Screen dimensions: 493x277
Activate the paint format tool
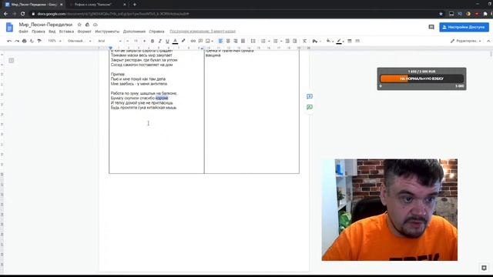[39, 41]
